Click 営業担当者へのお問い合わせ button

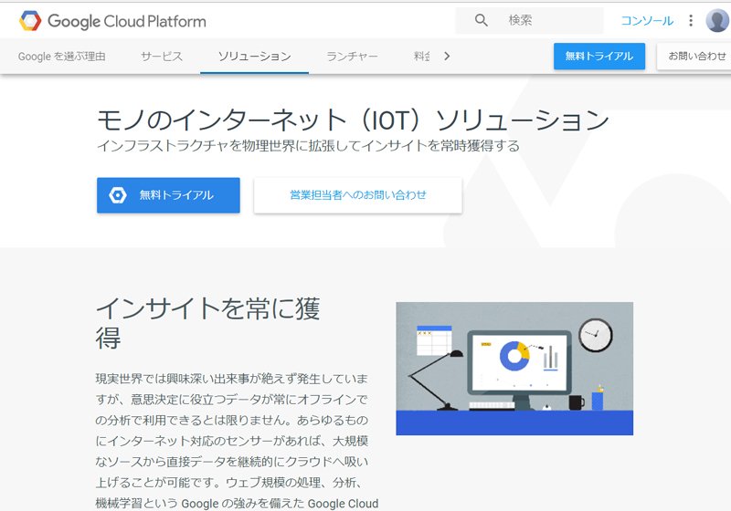[x=358, y=195]
